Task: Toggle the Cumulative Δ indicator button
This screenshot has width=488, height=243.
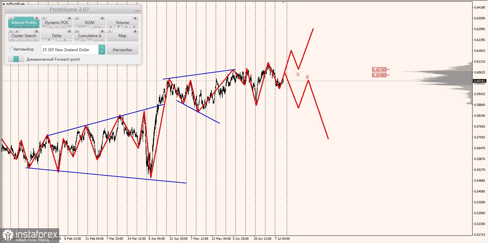Action: click(x=89, y=35)
